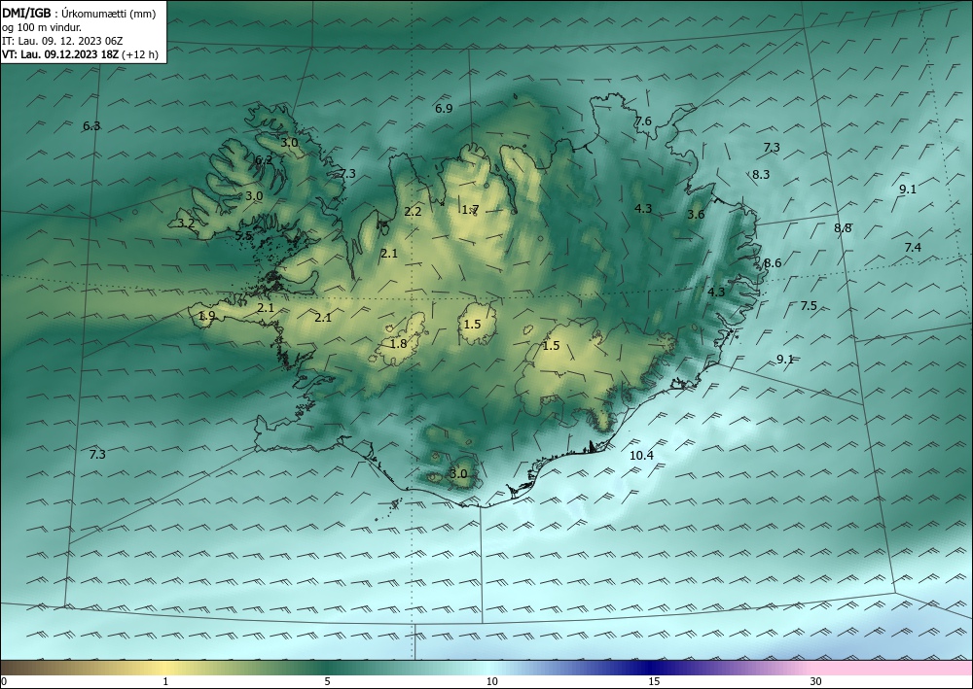The width and height of the screenshot is (973, 689).
Task: Click the 3.2 value label
Action: click(x=186, y=224)
